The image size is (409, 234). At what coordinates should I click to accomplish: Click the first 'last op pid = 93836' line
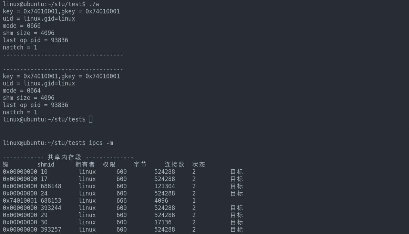(x=35, y=40)
